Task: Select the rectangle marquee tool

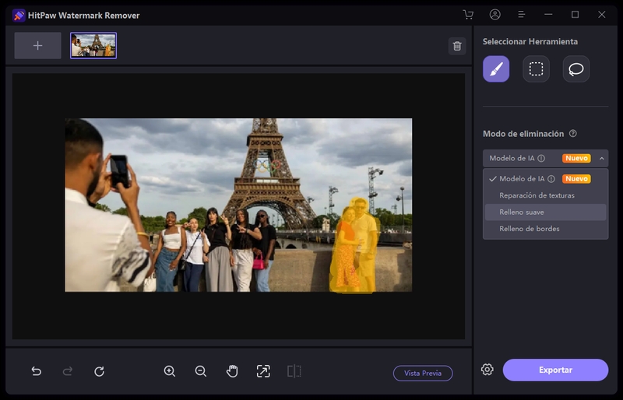Action: (536, 69)
